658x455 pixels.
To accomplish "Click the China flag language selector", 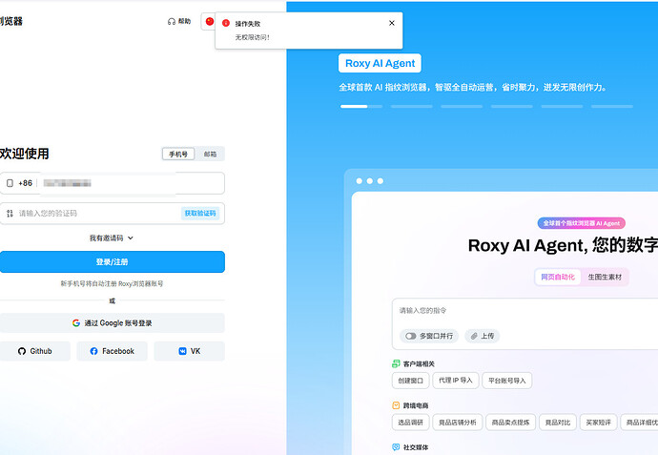I will click(x=210, y=21).
